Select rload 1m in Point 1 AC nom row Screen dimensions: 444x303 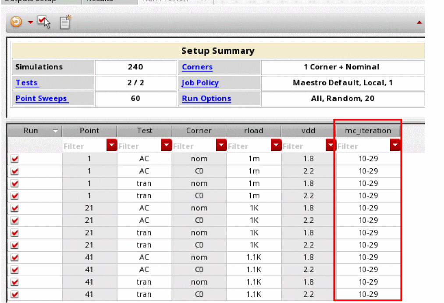pyautogui.click(x=254, y=159)
